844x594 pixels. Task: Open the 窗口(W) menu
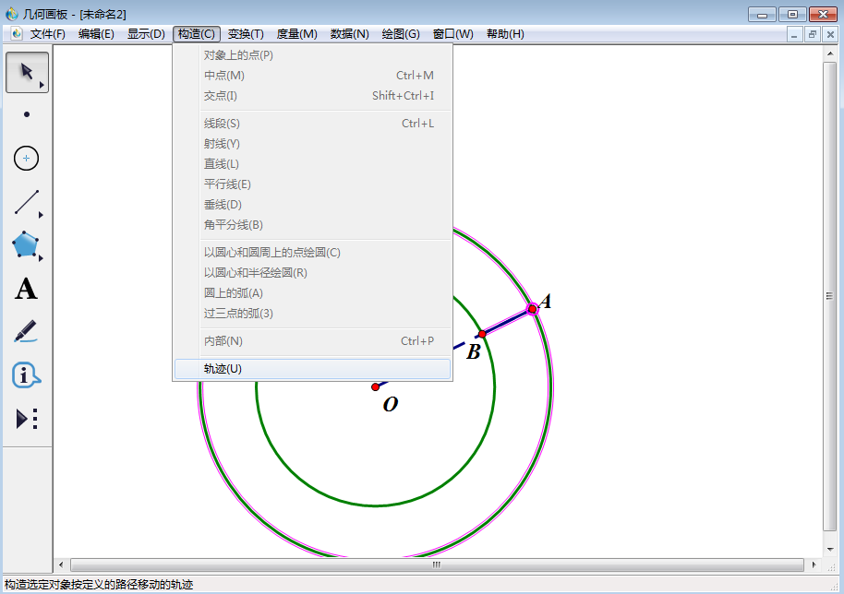point(452,34)
